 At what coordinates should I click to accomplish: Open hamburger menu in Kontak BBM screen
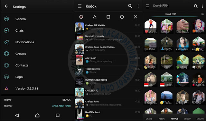point(148,6)
